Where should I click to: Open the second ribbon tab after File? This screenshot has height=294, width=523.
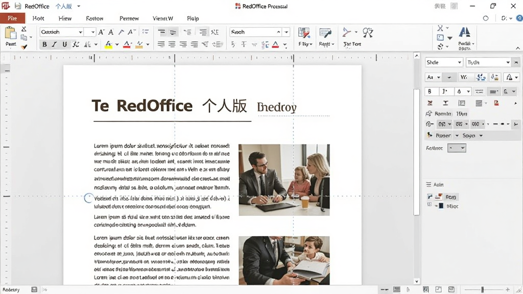point(38,18)
